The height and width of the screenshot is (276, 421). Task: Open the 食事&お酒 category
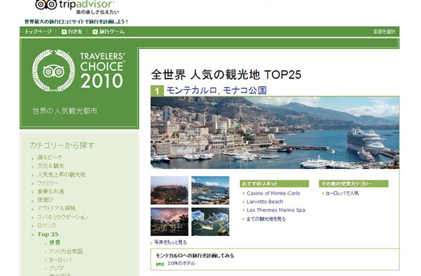coord(50,191)
